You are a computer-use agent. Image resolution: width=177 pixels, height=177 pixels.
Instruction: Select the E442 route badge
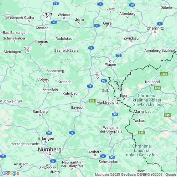click(x=164, y=74)
